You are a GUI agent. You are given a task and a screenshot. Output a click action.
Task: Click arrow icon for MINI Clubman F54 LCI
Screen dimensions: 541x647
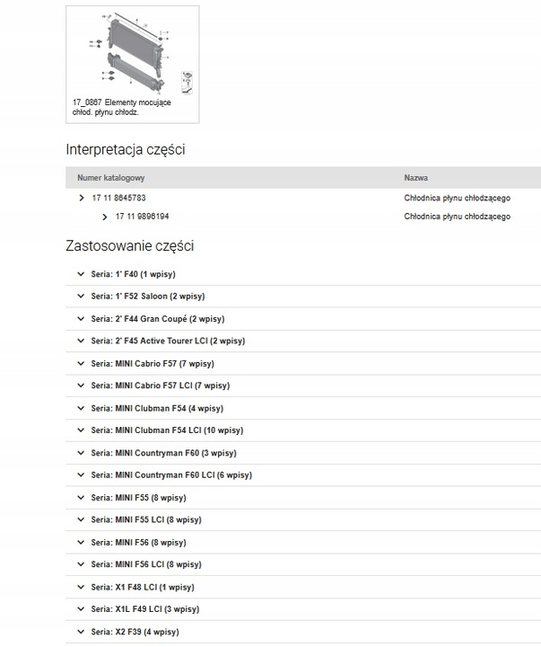[x=80, y=430]
